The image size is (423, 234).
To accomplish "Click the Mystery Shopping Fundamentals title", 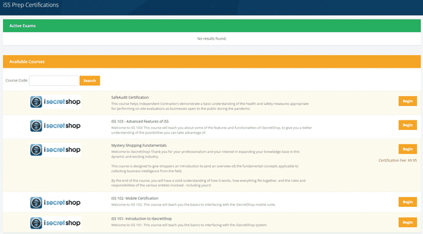I will pos(139,146).
